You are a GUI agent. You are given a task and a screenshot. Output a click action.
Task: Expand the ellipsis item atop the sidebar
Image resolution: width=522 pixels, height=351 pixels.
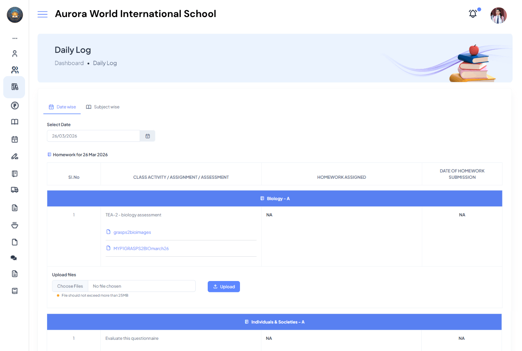coord(14,38)
